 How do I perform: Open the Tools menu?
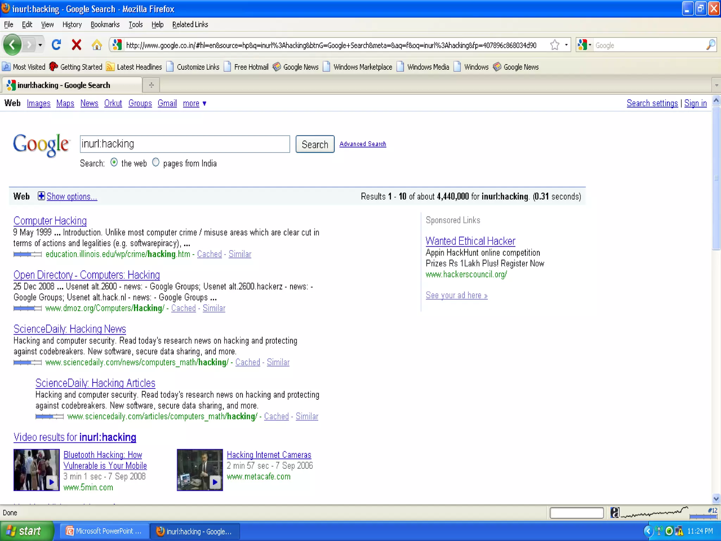(x=135, y=25)
